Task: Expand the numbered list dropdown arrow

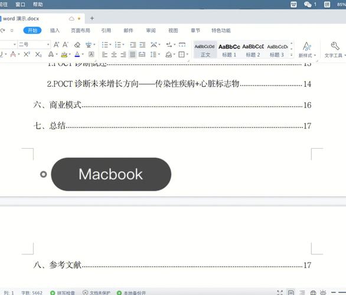Action: 123,45
